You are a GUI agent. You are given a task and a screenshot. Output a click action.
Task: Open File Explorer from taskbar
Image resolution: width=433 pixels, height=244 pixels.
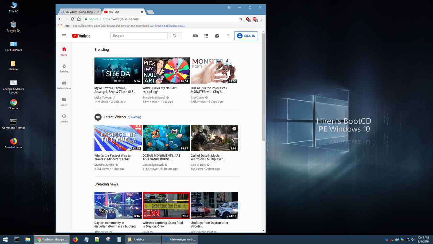(x=28, y=240)
